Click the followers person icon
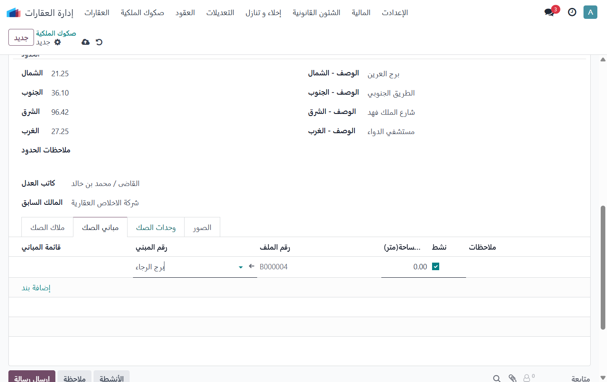The width and height of the screenshot is (607, 382). [526, 379]
